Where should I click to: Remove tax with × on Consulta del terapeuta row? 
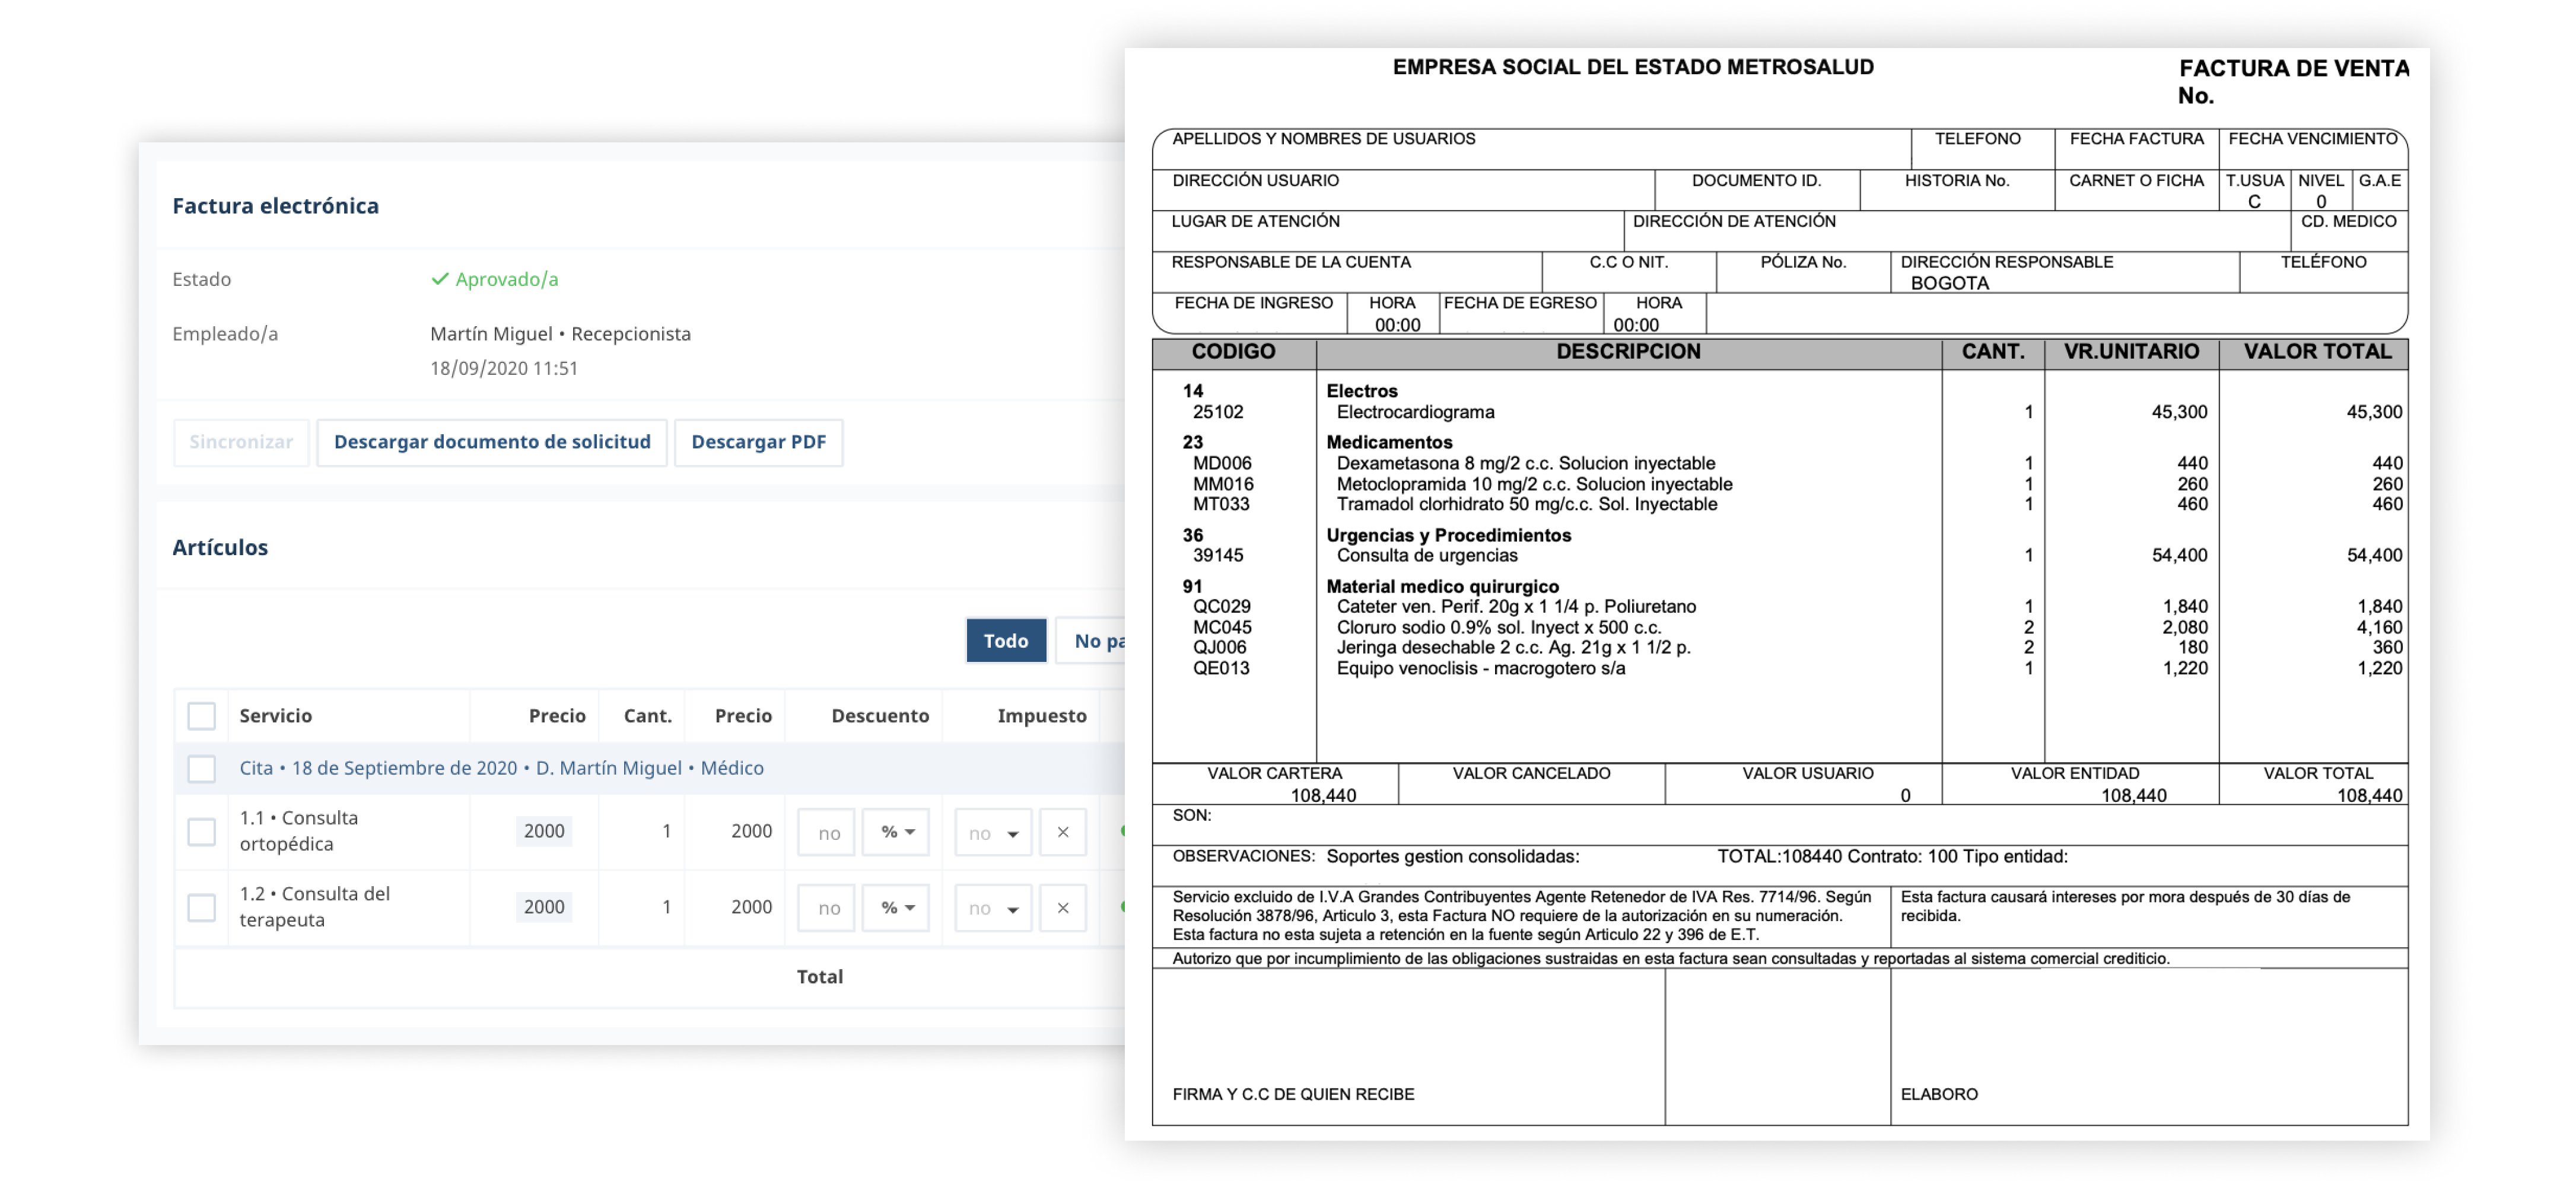click(1062, 908)
